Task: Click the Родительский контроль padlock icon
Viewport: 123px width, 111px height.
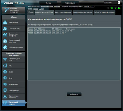Action: coord(5,41)
